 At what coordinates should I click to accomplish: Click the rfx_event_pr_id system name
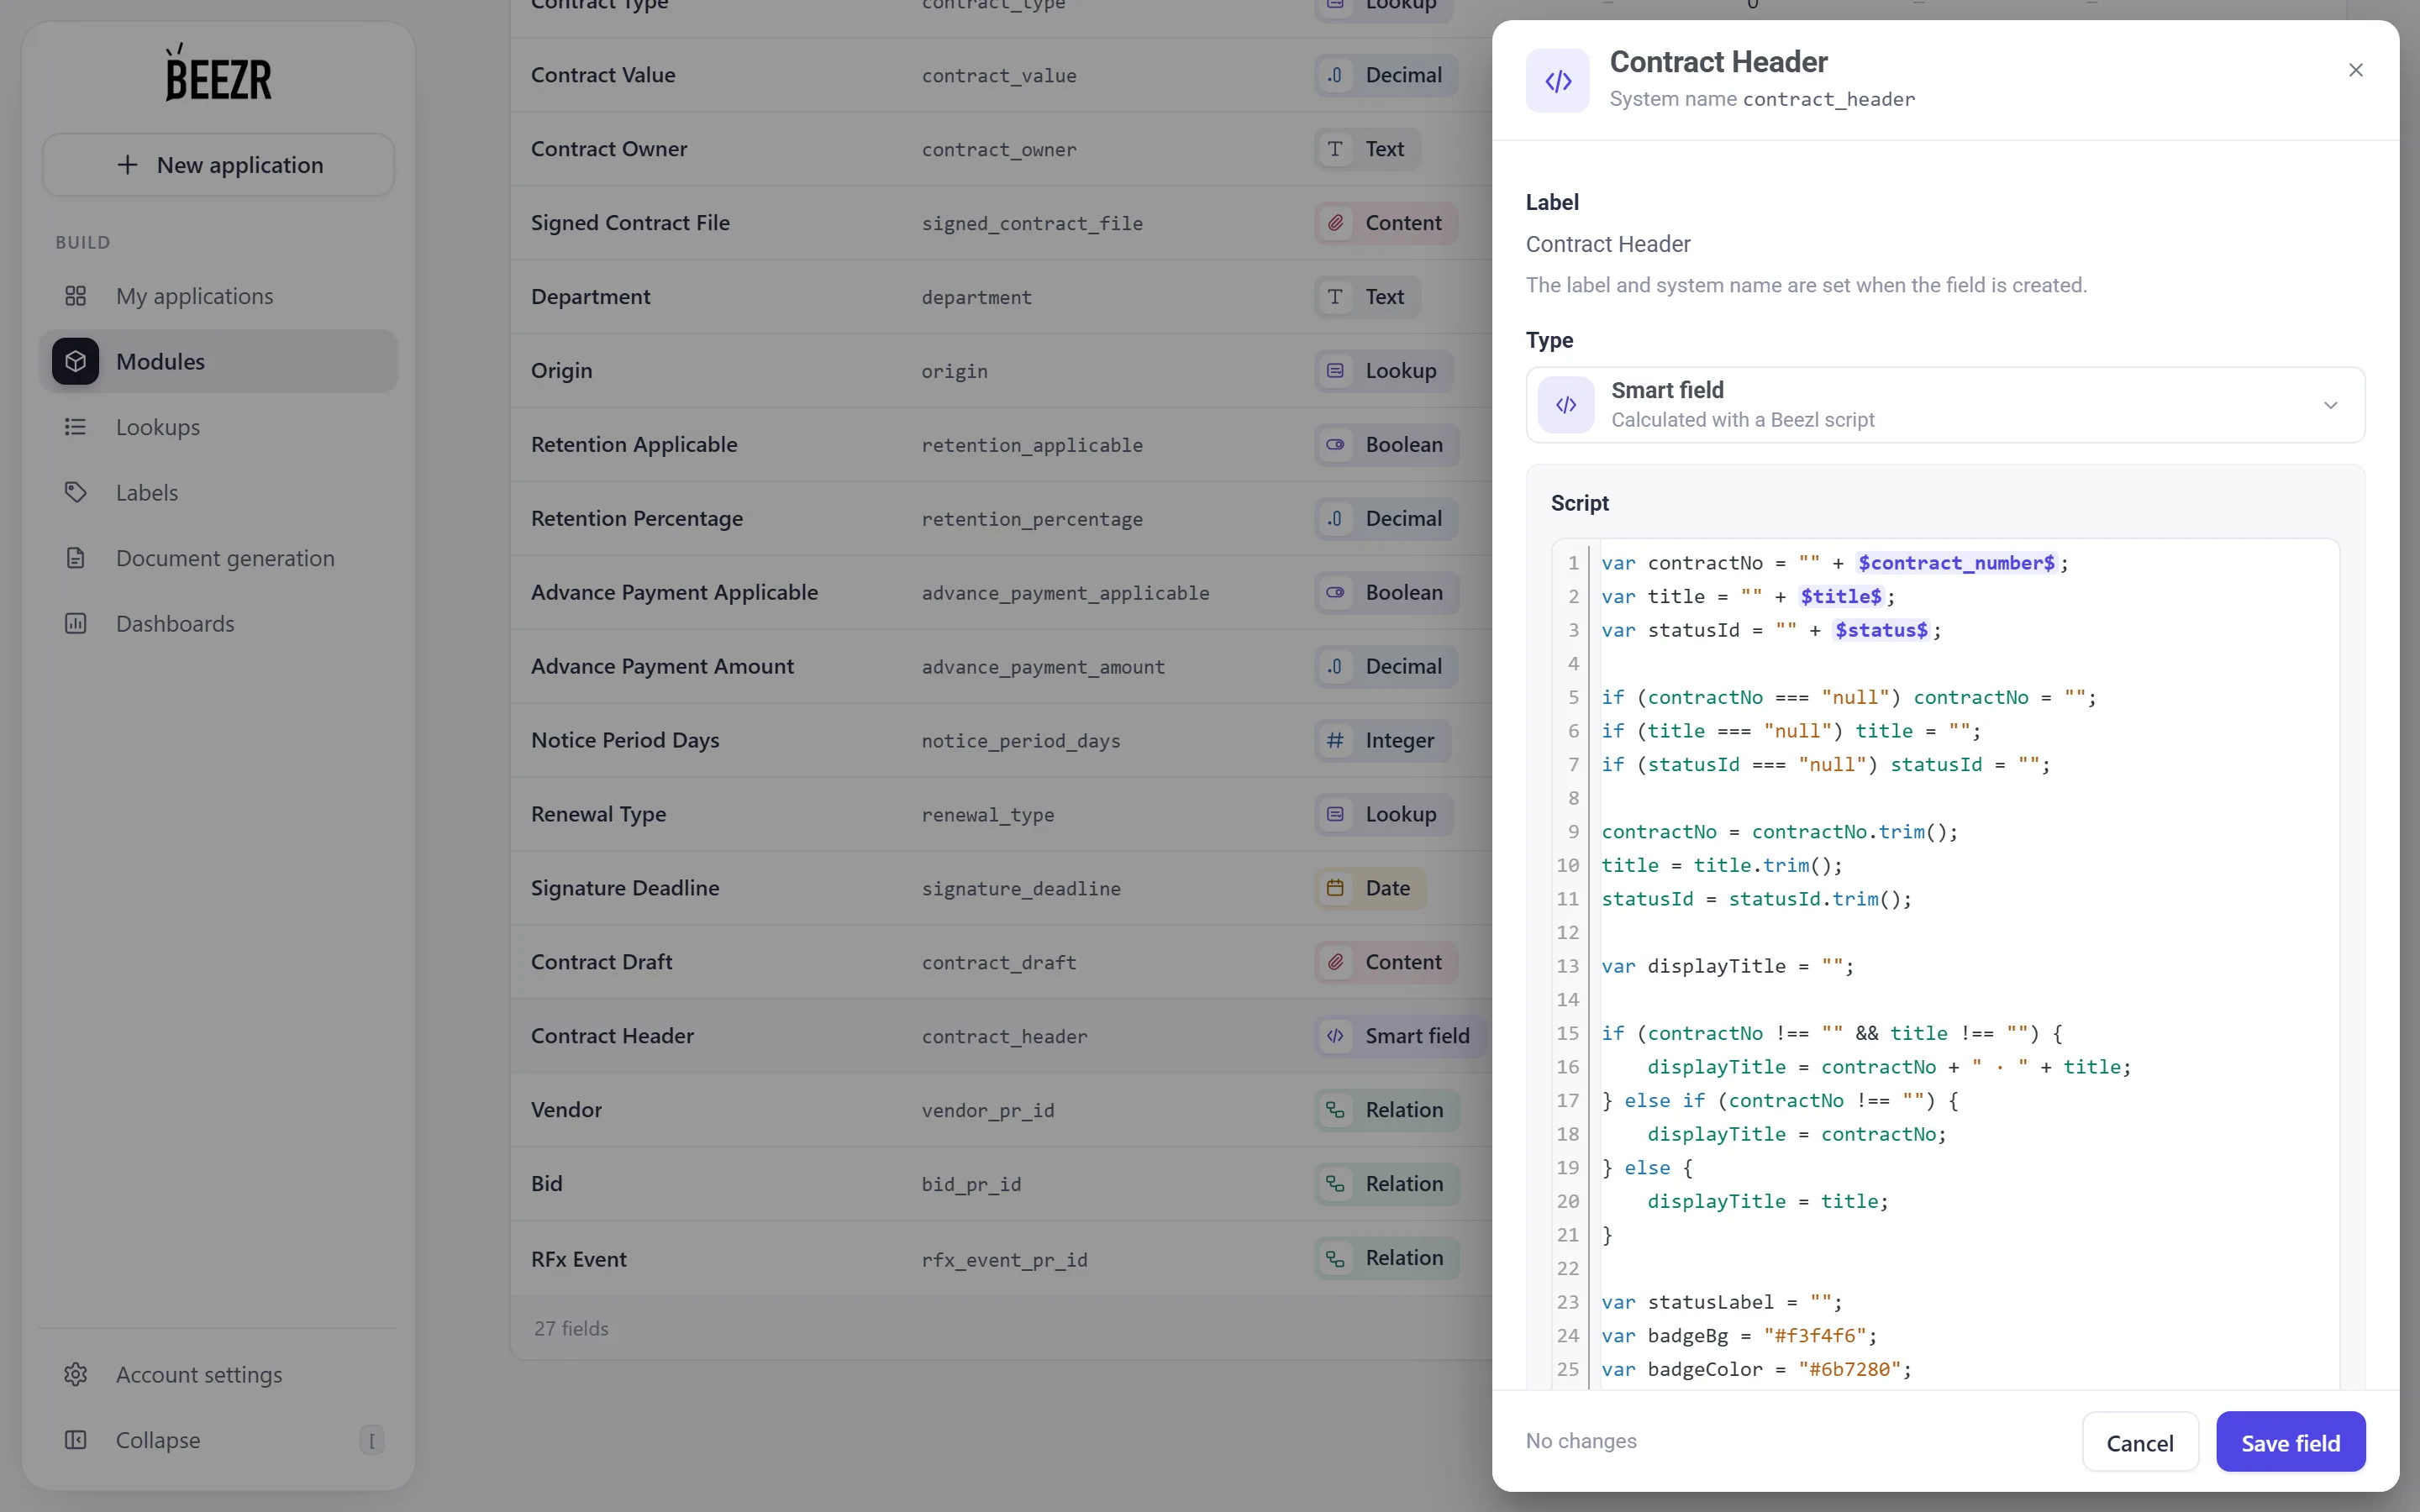point(1004,1260)
